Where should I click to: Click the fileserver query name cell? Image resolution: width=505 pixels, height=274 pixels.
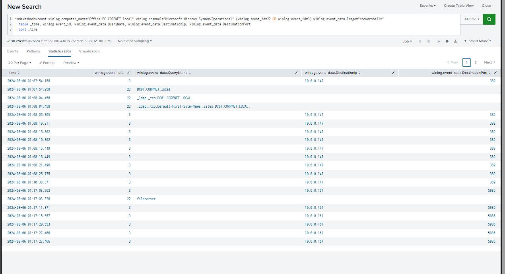tap(146, 199)
